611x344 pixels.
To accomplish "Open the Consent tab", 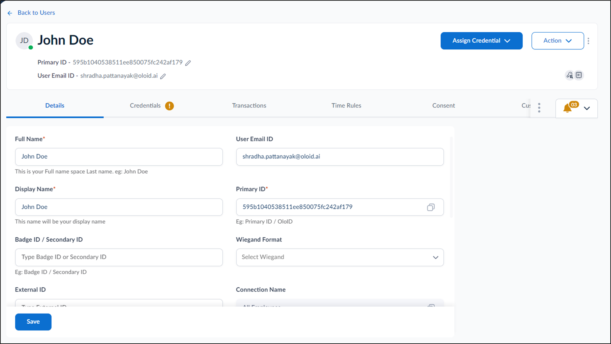I will click(444, 105).
